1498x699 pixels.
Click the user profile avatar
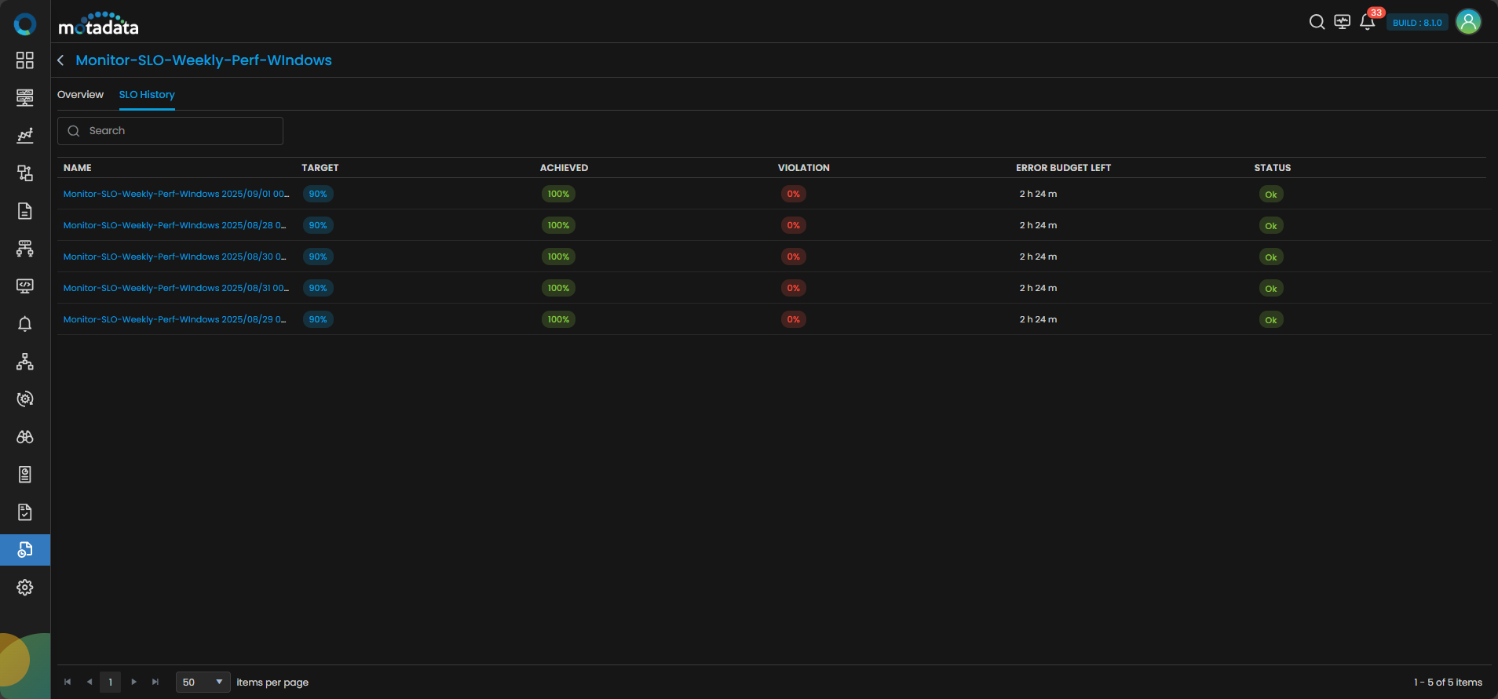[1467, 22]
